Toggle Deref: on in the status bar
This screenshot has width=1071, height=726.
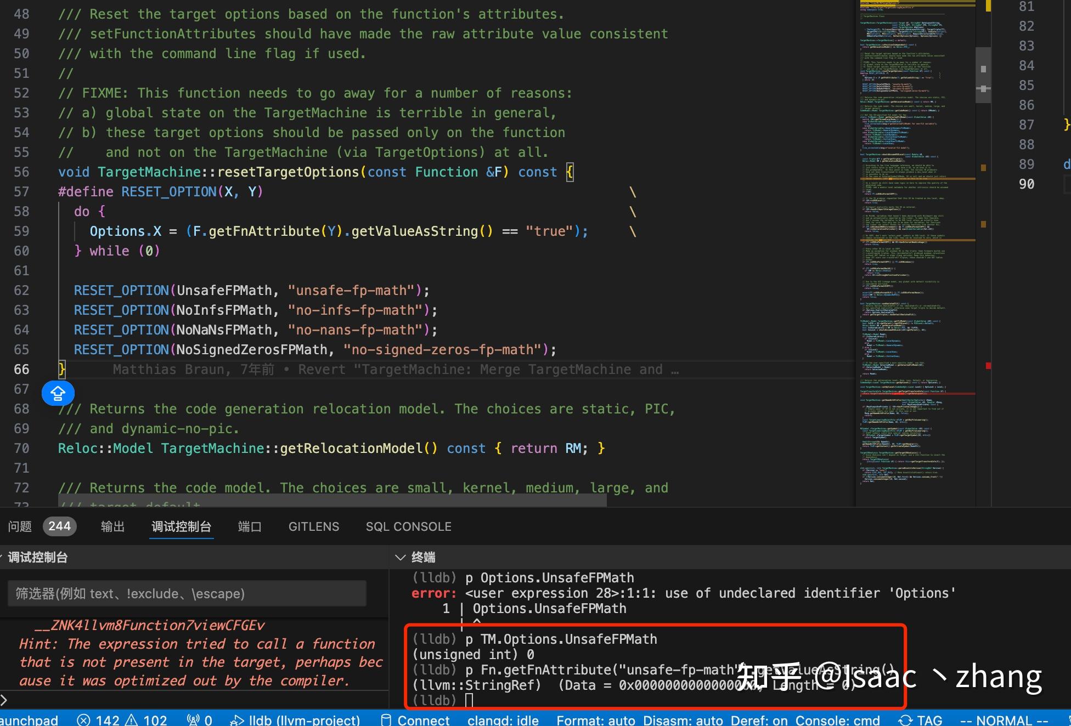click(760, 719)
